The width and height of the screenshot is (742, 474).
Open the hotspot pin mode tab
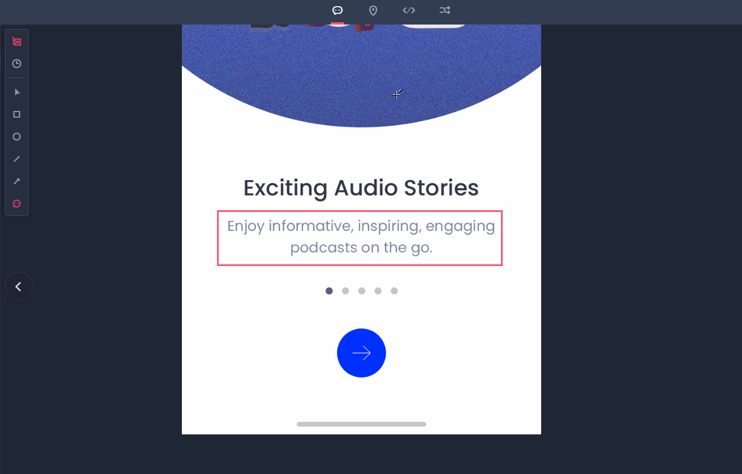373,11
